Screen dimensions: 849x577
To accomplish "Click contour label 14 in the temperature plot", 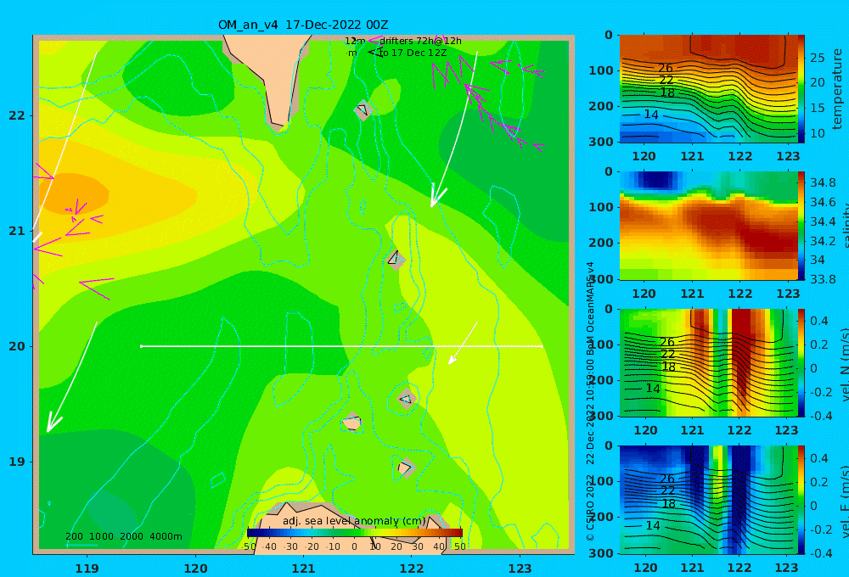I will click(x=651, y=115).
